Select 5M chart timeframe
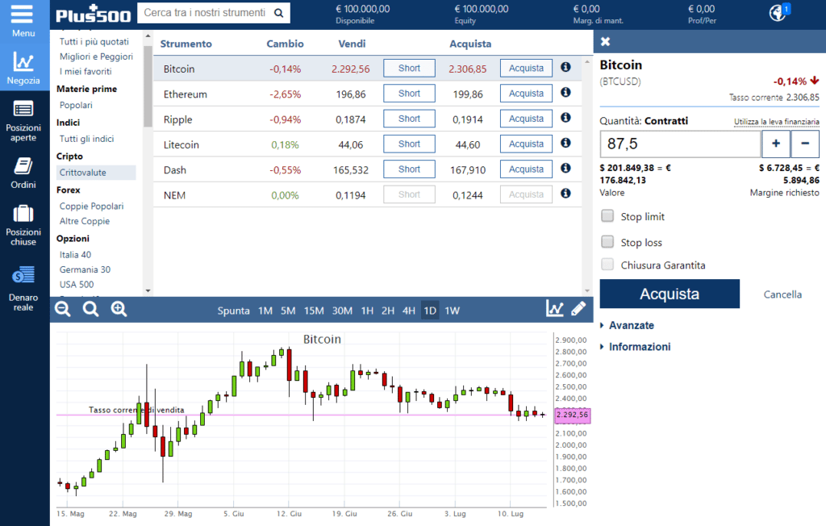The width and height of the screenshot is (826, 526). point(288,311)
